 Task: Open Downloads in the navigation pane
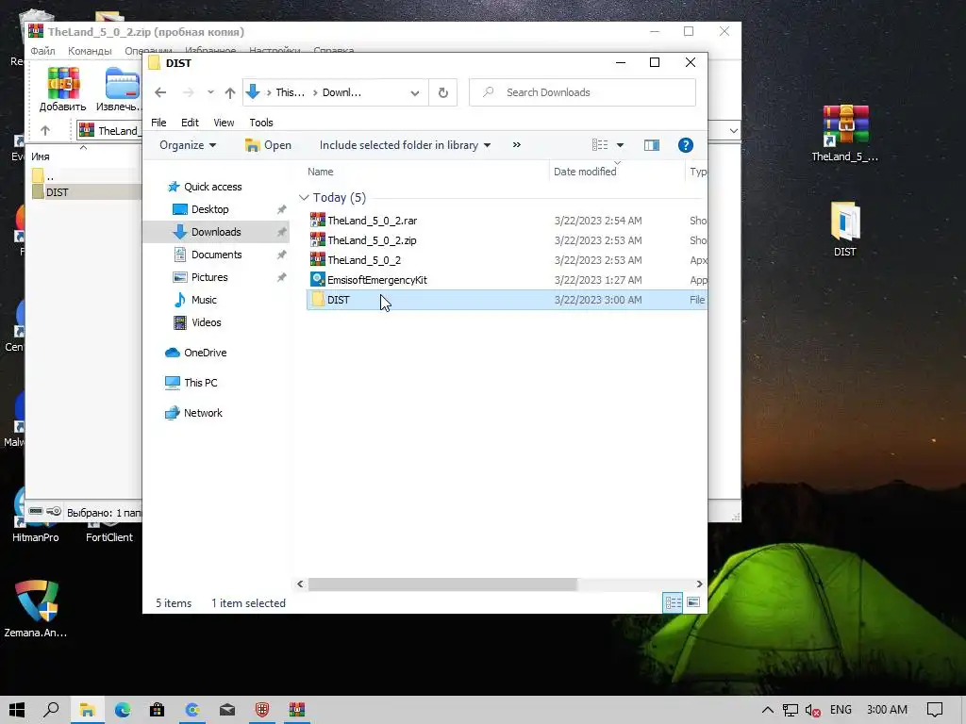point(216,232)
